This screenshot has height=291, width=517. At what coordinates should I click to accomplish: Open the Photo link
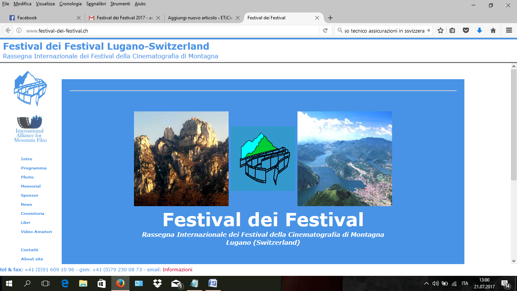27,177
